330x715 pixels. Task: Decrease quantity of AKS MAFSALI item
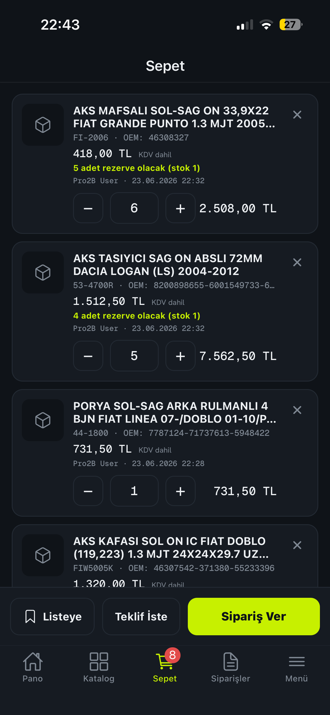pyautogui.click(x=88, y=208)
